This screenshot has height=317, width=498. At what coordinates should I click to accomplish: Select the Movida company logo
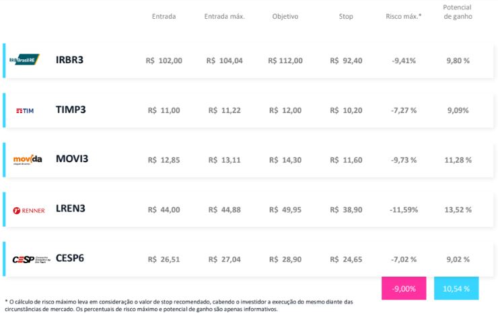click(28, 160)
